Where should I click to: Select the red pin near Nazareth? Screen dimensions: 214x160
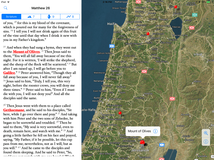(x=148, y=34)
